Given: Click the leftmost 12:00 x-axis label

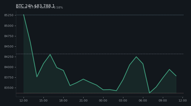Looking at the screenshot, I should click(24, 100).
